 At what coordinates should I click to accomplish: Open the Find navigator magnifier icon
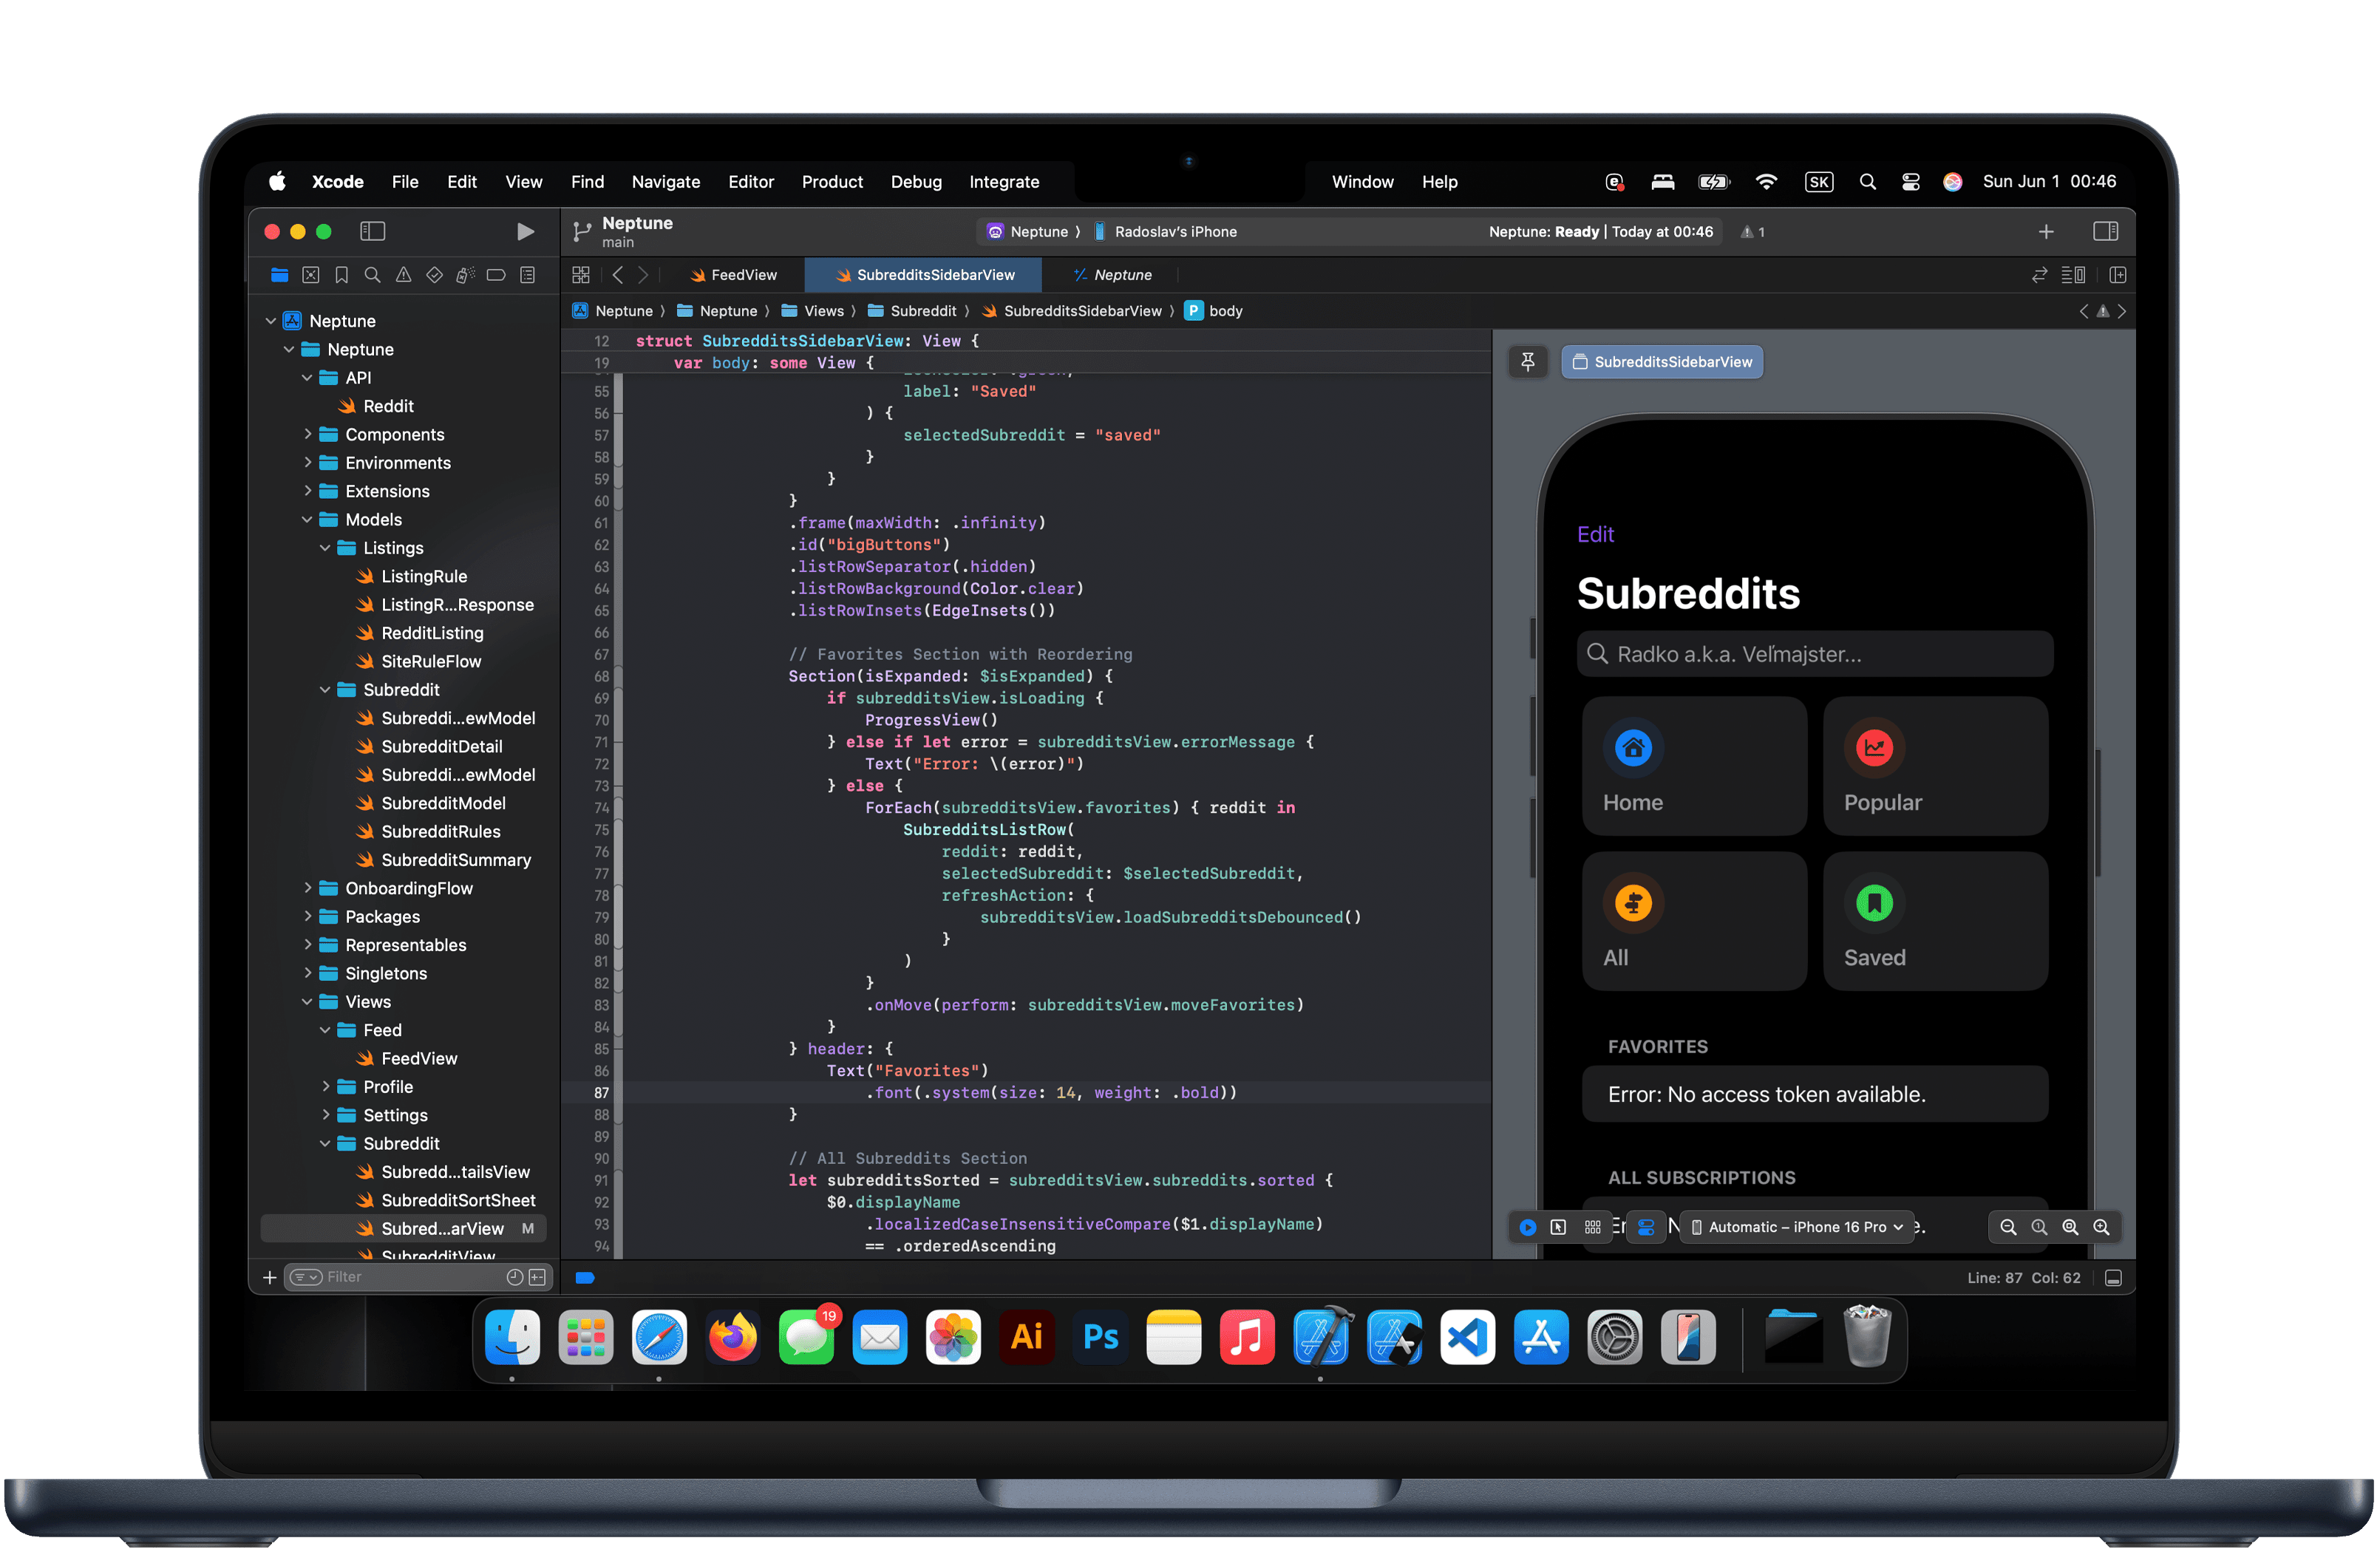[372, 275]
